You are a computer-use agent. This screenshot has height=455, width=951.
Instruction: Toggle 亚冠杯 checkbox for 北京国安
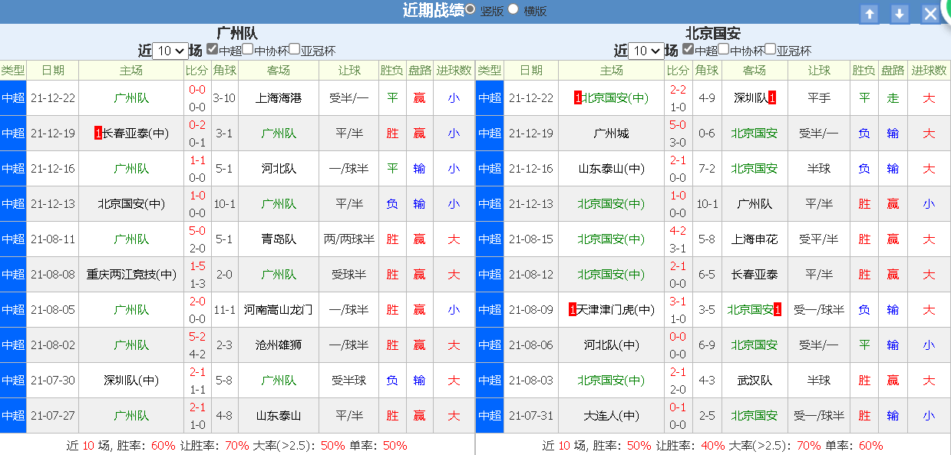coord(771,48)
